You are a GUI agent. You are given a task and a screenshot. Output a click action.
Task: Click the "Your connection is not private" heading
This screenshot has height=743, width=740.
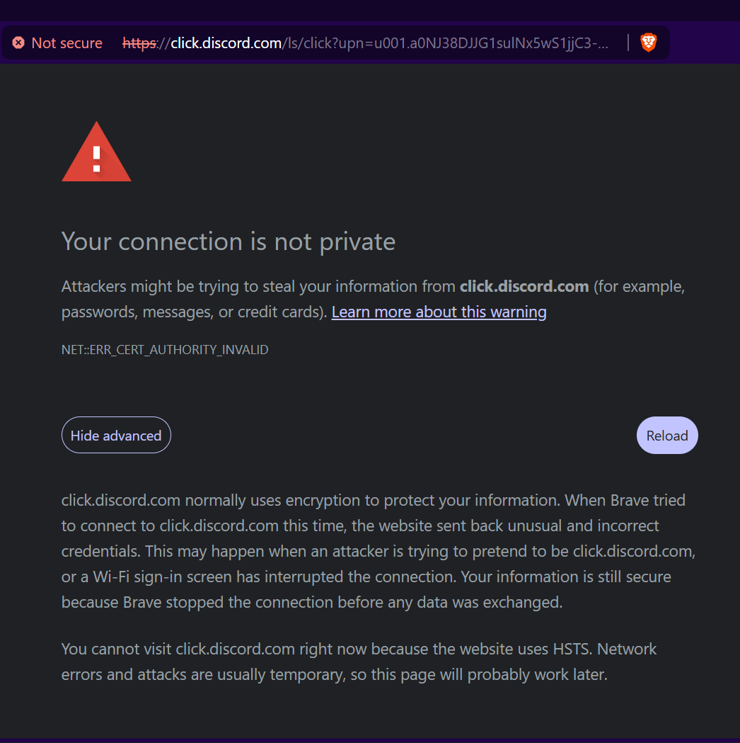point(229,242)
